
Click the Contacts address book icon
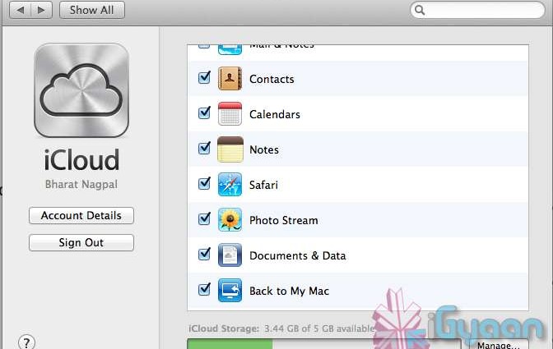pos(230,79)
